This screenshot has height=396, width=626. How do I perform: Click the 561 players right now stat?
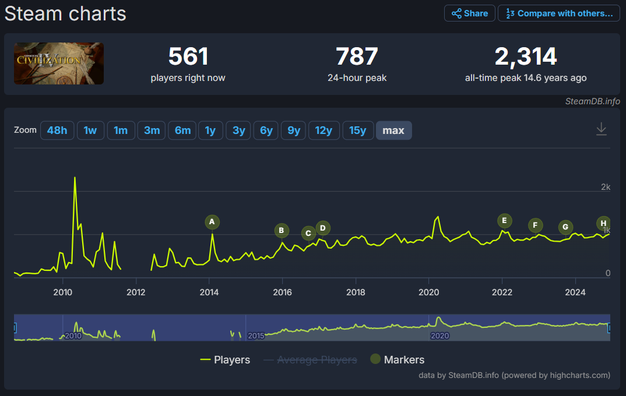188,63
